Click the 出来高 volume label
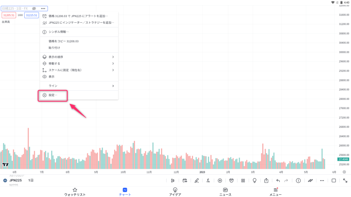This screenshot has width=351, height=197. pos(6,22)
